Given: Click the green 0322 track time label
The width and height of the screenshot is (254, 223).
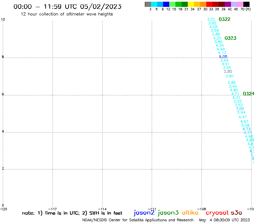Looking at the screenshot, I should tap(224, 19).
